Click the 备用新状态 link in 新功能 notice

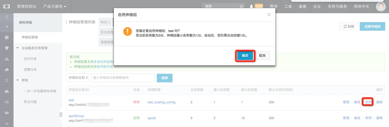[x=105, y=67]
